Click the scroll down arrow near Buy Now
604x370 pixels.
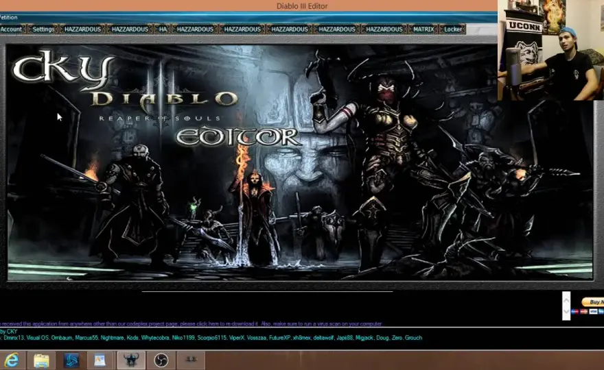(x=566, y=312)
